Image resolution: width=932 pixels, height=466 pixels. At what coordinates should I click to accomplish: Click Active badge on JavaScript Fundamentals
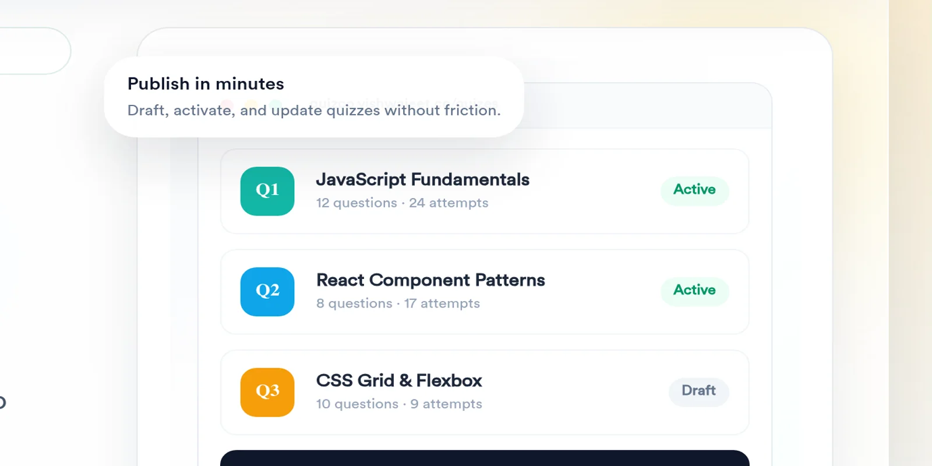(x=694, y=190)
